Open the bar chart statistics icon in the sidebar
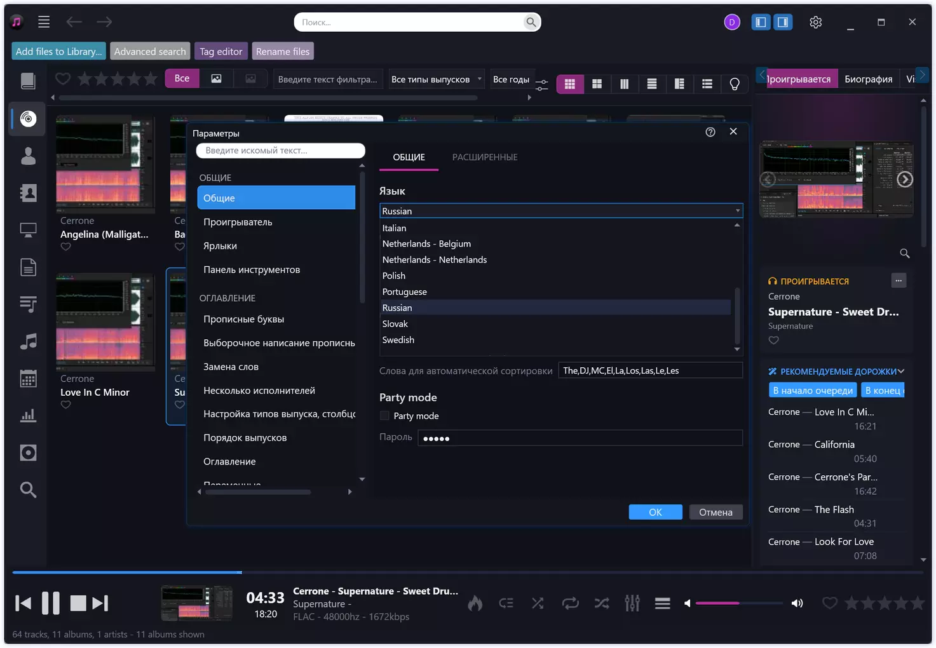The image size is (936, 648). [28, 415]
